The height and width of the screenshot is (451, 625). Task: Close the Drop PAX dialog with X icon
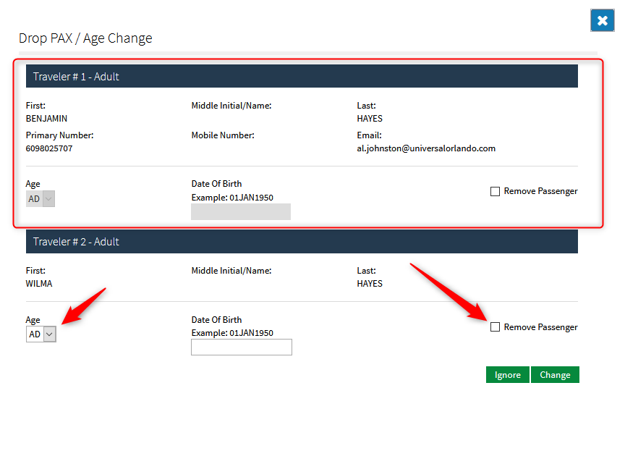[x=602, y=20]
